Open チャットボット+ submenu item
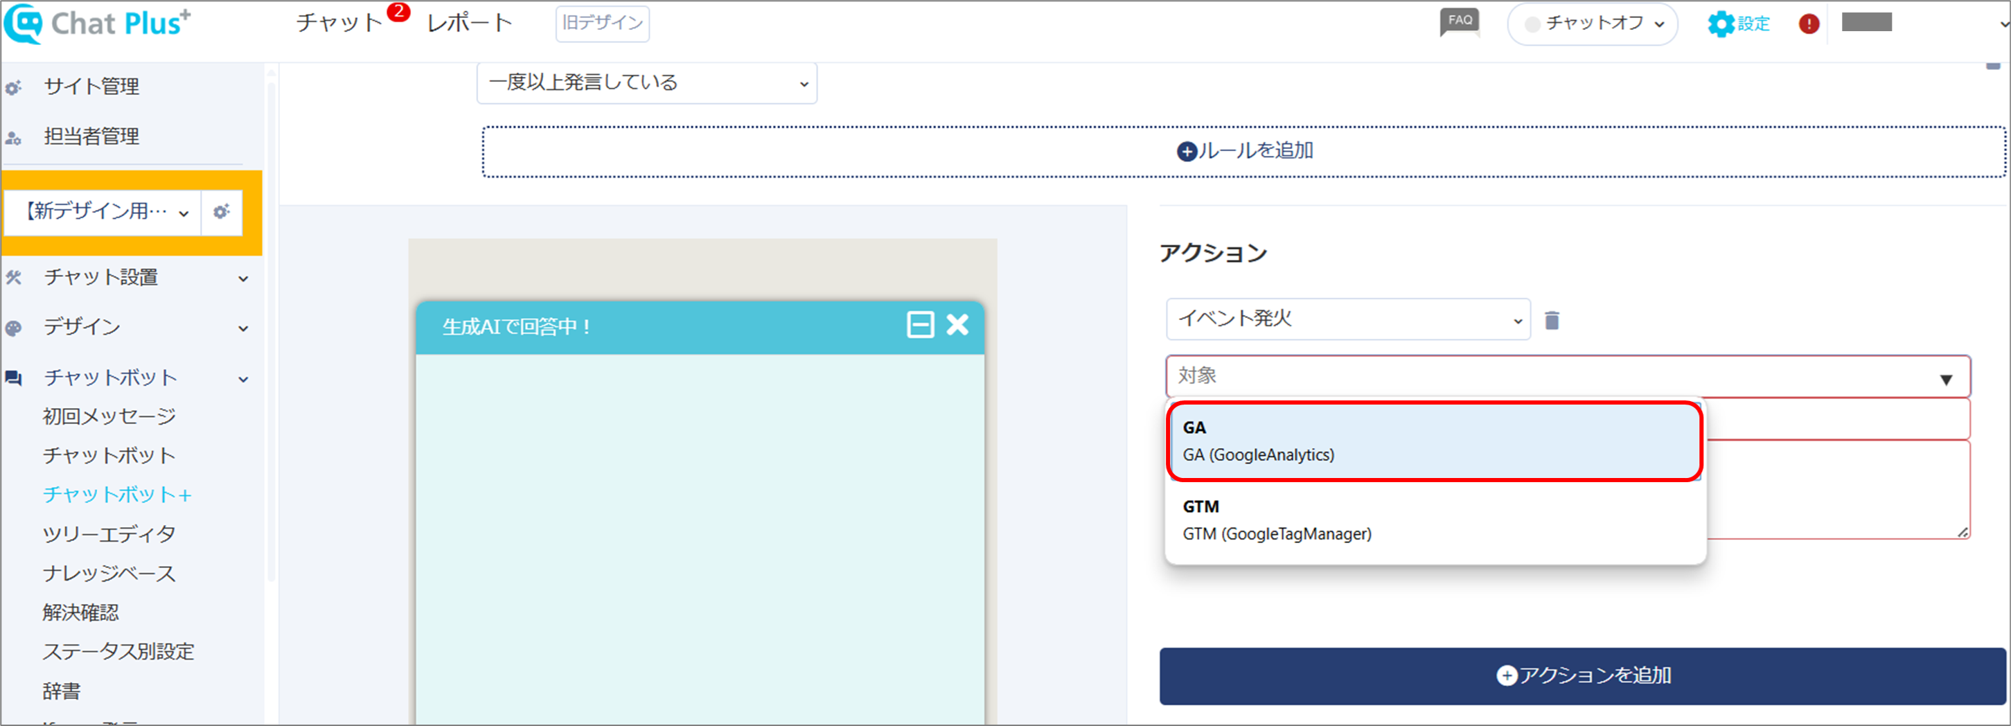 pyautogui.click(x=117, y=494)
